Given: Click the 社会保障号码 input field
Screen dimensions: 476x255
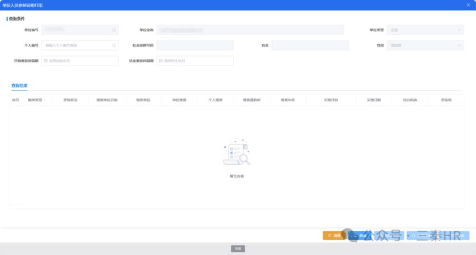Looking at the screenshot, I should click(194, 45).
